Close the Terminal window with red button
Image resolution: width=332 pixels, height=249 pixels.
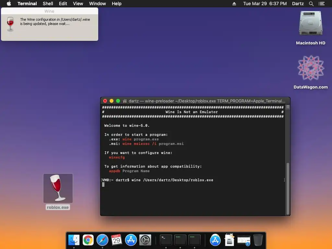(x=105, y=101)
